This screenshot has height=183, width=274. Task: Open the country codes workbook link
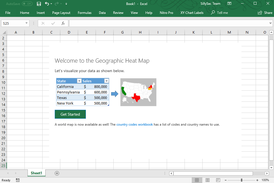point(134,124)
